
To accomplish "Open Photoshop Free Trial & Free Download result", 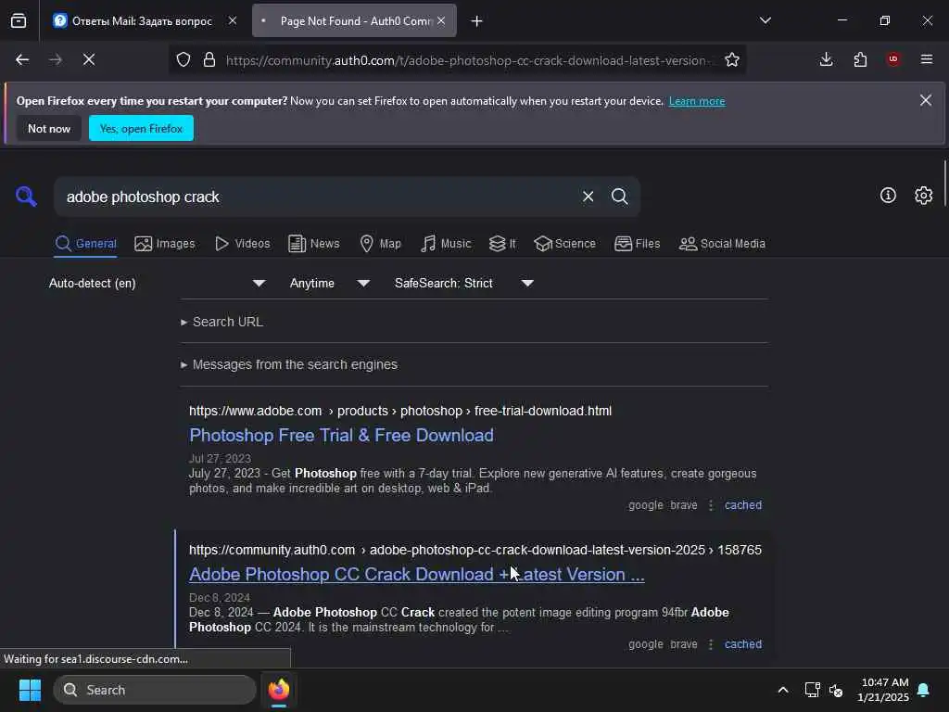I will [x=341, y=436].
